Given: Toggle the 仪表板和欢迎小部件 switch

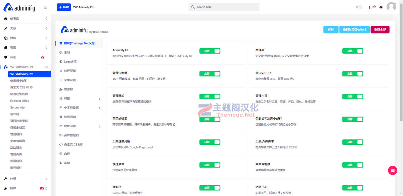Looking at the screenshot, I should [x=353, y=119].
